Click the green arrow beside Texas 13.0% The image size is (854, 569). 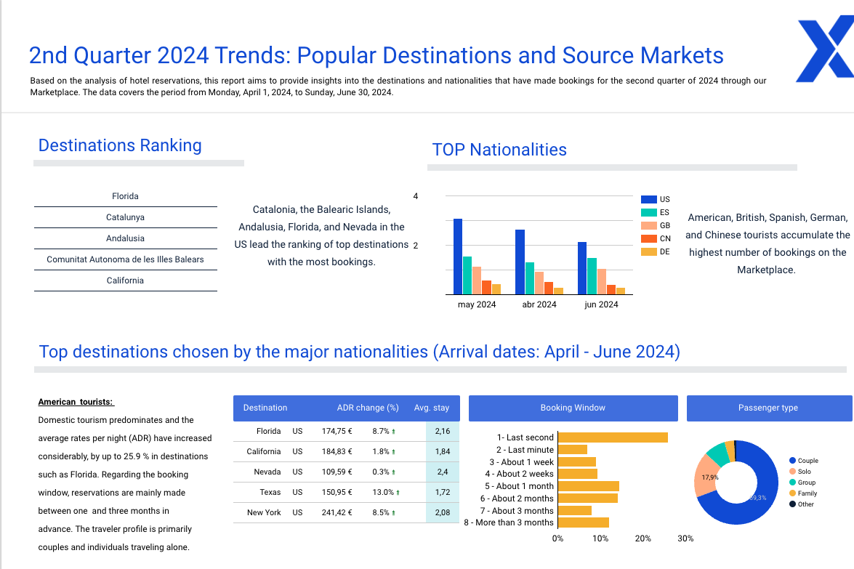pos(398,493)
